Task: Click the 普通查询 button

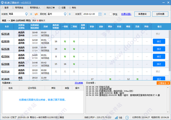Action: click(x=142, y=14)
